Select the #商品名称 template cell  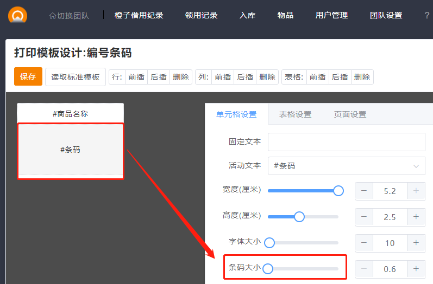click(x=70, y=114)
